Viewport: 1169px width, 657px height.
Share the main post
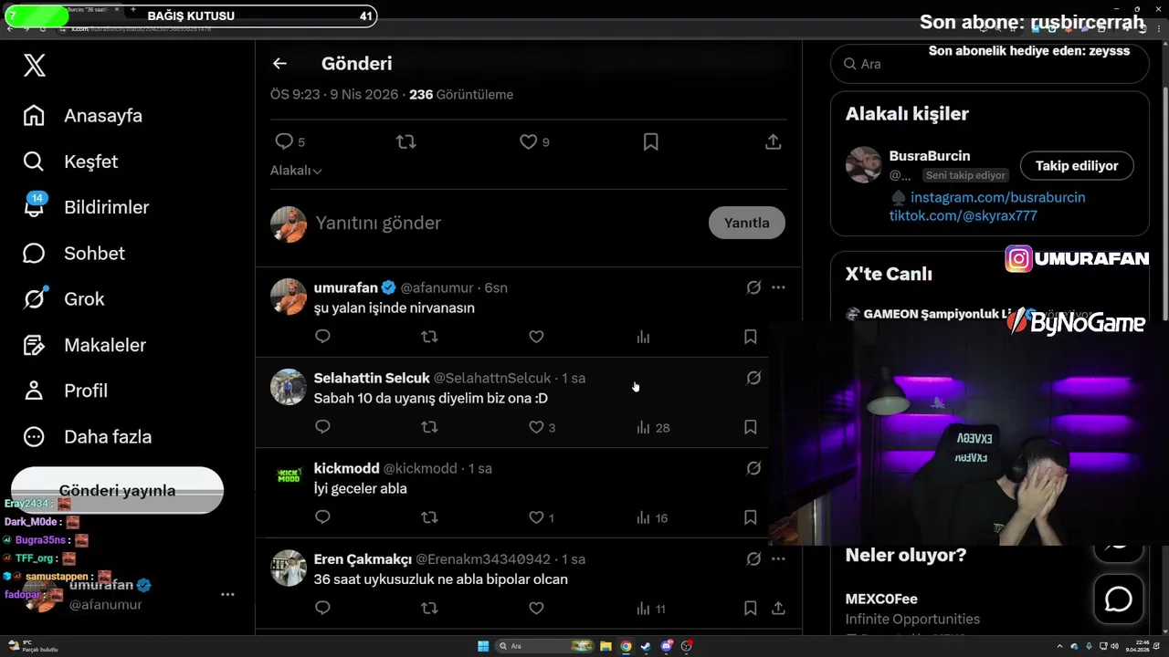(x=773, y=141)
